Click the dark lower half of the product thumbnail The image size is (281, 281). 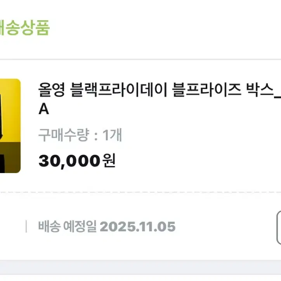[10, 158]
